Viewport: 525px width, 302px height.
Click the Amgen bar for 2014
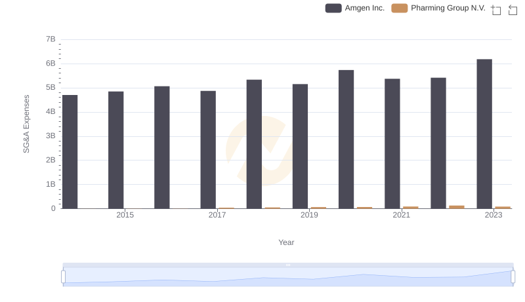coord(70,152)
